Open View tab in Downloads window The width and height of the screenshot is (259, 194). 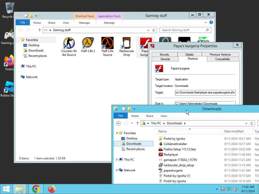click(x=164, y=116)
